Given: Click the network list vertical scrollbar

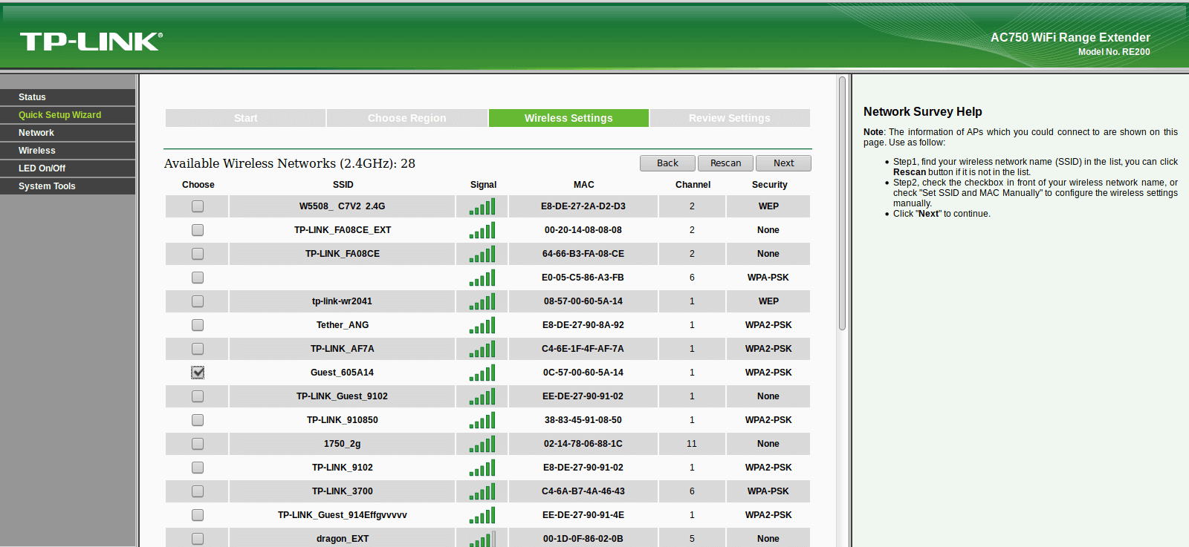Looking at the screenshot, I should [842, 203].
